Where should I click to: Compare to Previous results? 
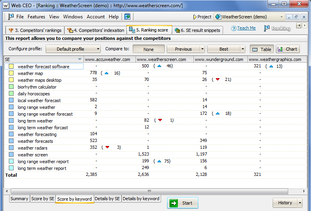(183, 49)
